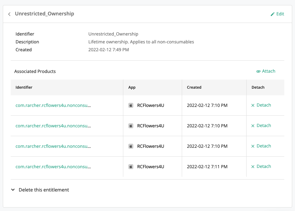Detach the product created at 7:11 PM
Viewport: 295px width, 211px height.
click(264, 167)
